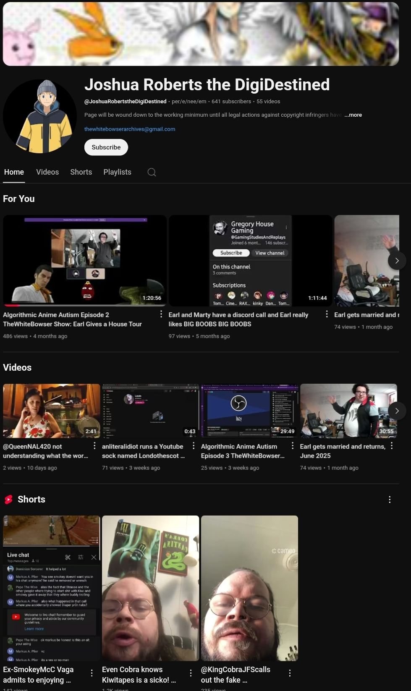Open options for @KingCobraJFScalls short
This screenshot has width=411, height=691.
[x=290, y=673]
